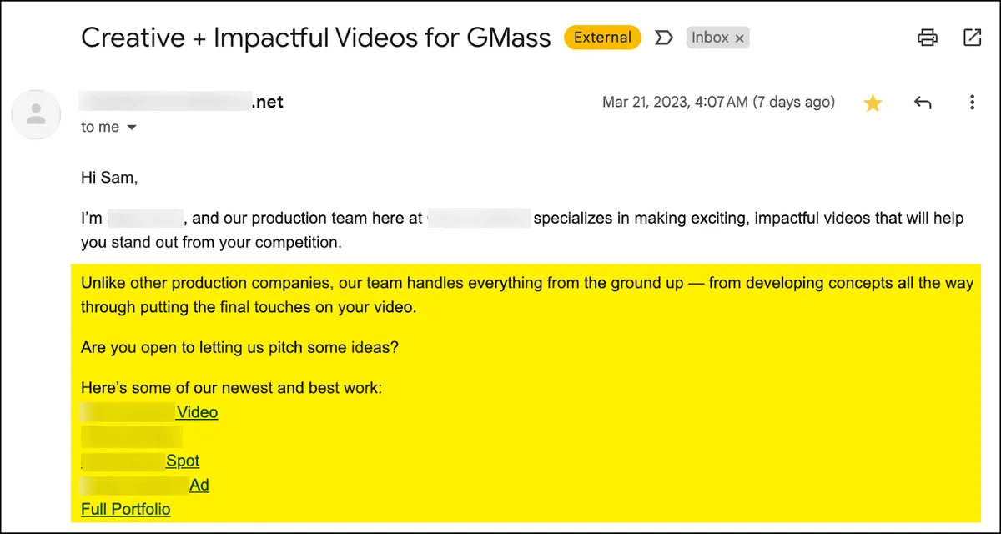
Task: Open the three-dot More options menu
Action: 972,103
